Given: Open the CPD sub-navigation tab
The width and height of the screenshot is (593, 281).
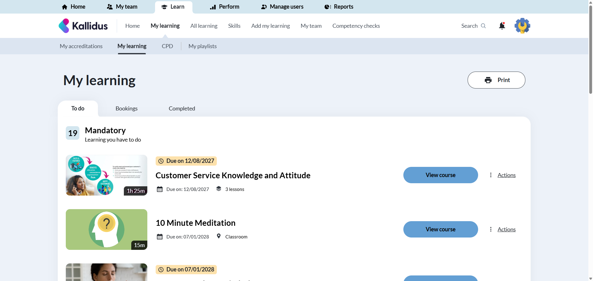Looking at the screenshot, I should point(167,46).
